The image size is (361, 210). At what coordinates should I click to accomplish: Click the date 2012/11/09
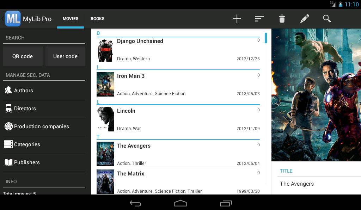point(248,129)
